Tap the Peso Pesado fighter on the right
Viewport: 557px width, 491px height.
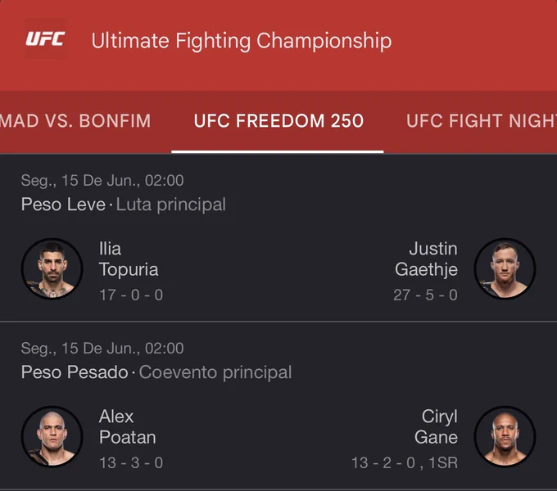pos(505,436)
